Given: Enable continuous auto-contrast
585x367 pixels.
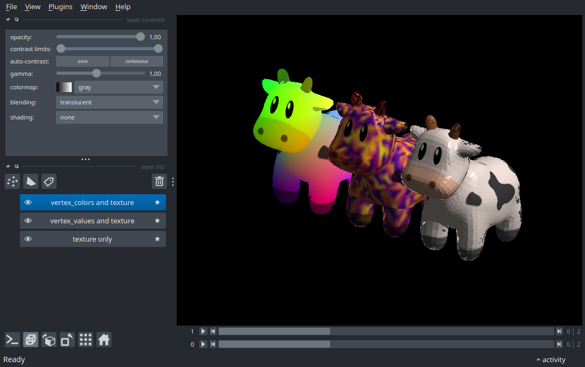Looking at the screenshot, I should [136, 61].
